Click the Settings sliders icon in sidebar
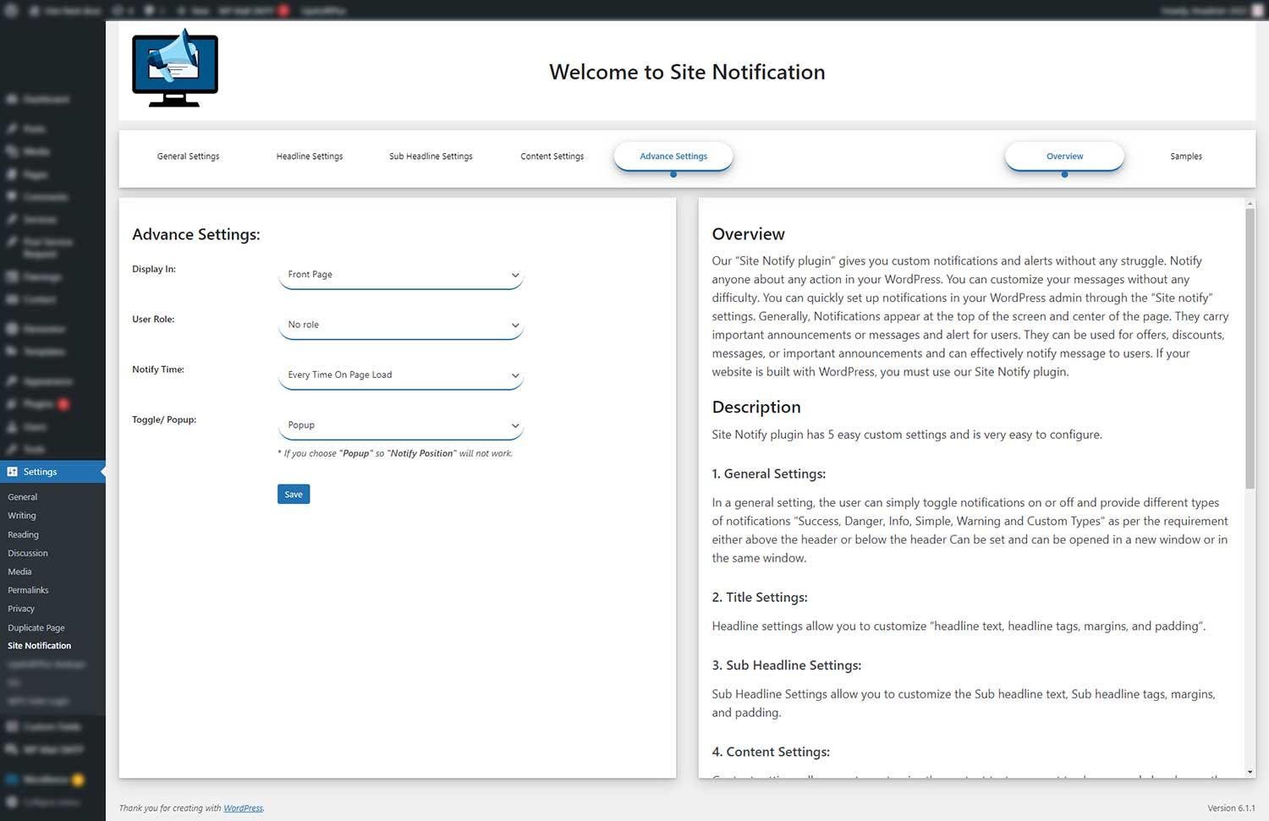This screenshot has width=1269, height=821. (x=13, y=472)
